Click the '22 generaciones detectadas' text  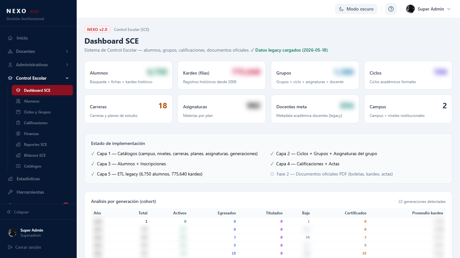point(422,202)
